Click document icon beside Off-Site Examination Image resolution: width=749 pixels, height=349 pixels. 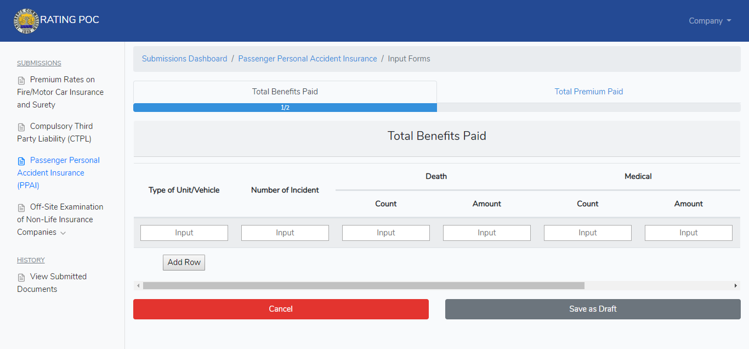click(21, 208)
